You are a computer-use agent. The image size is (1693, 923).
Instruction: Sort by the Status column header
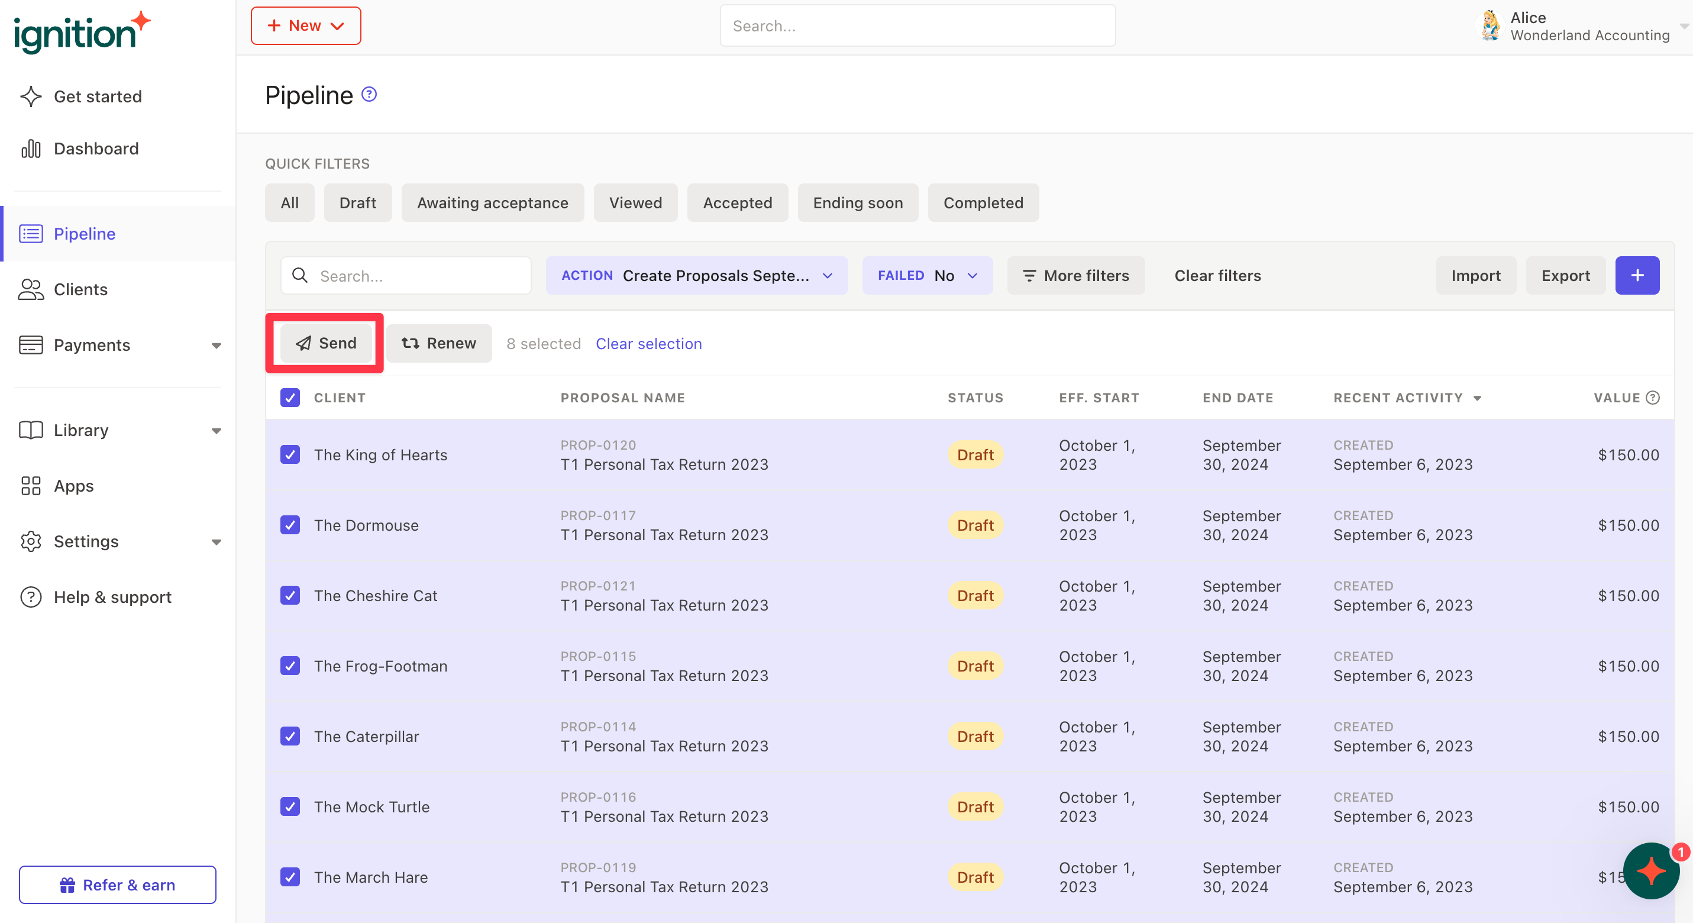coord(975,398)
